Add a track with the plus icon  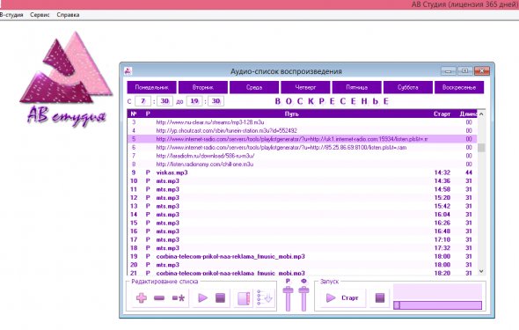[142, 298]
